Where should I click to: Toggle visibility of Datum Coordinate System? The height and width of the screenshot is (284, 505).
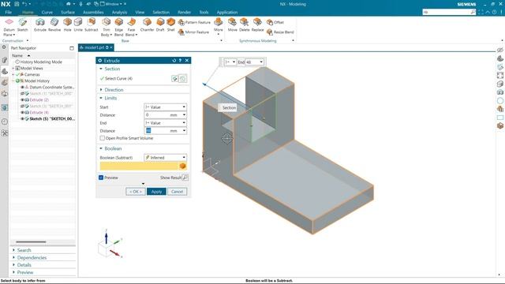(23, 88)
